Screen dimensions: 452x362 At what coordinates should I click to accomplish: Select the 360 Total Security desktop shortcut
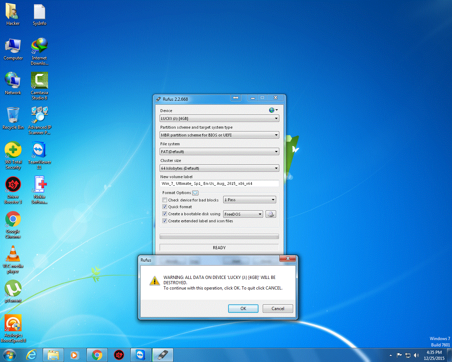point(13,156)
